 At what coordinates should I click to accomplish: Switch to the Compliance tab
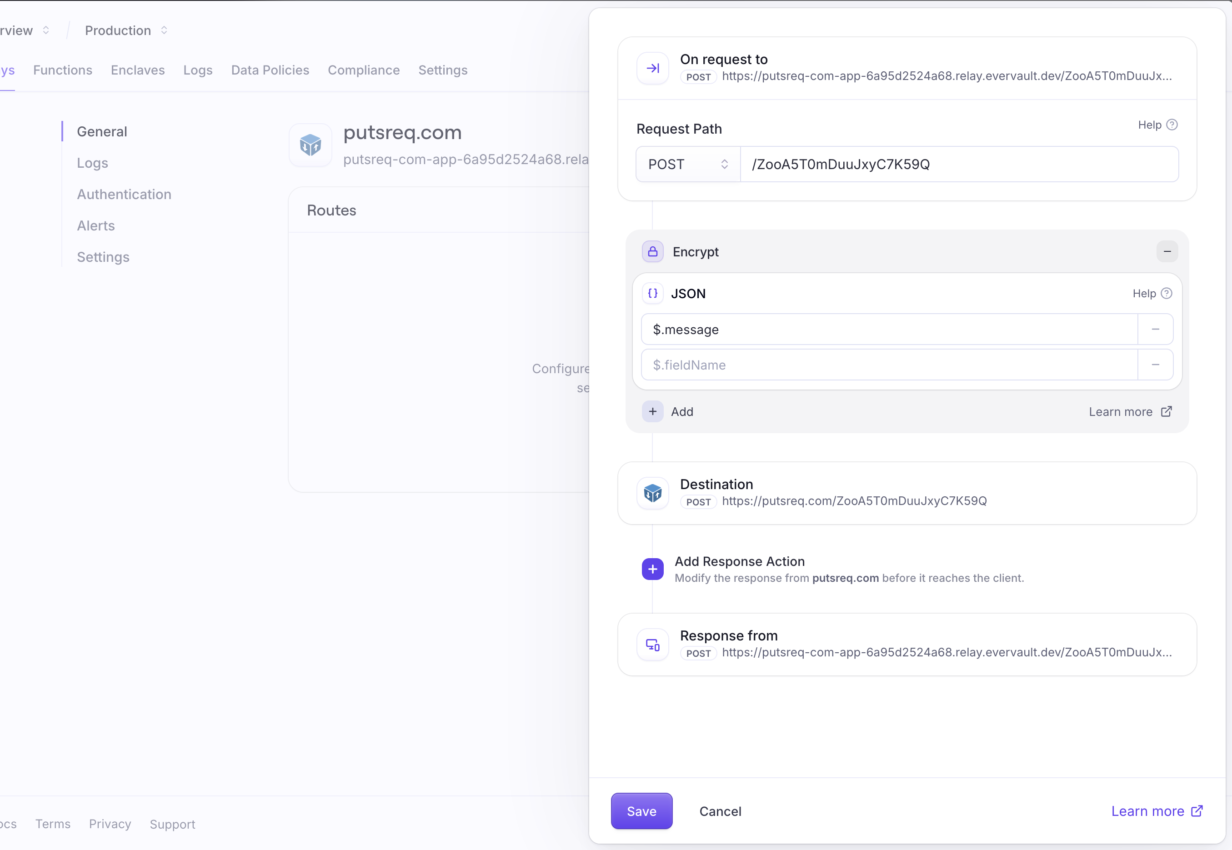(x=364, y=70)
